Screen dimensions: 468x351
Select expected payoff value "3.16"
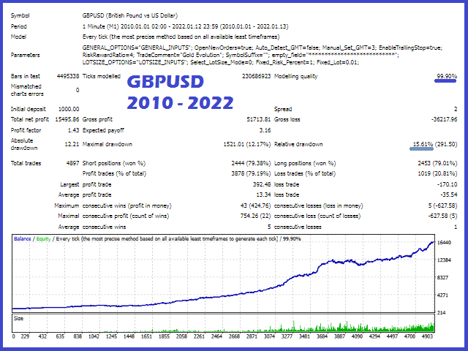265,130
